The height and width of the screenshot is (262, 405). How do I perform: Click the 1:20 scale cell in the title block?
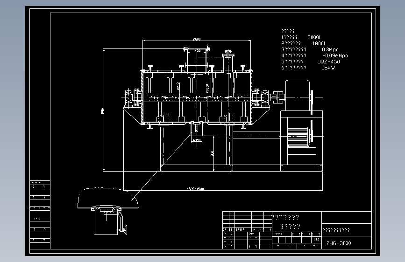(x=316, y=240)
